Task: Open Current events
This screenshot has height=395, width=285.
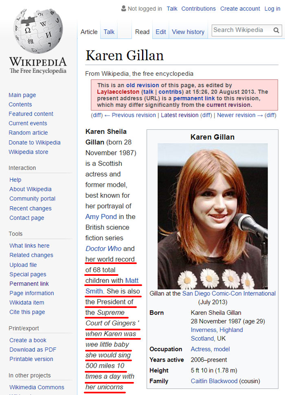Action: tap(28, 123)
